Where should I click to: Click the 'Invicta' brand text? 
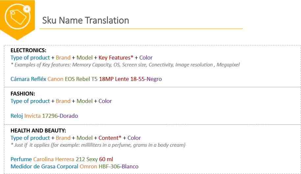(33, 116)
